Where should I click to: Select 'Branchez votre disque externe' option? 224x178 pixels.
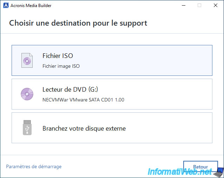[84, 128]
